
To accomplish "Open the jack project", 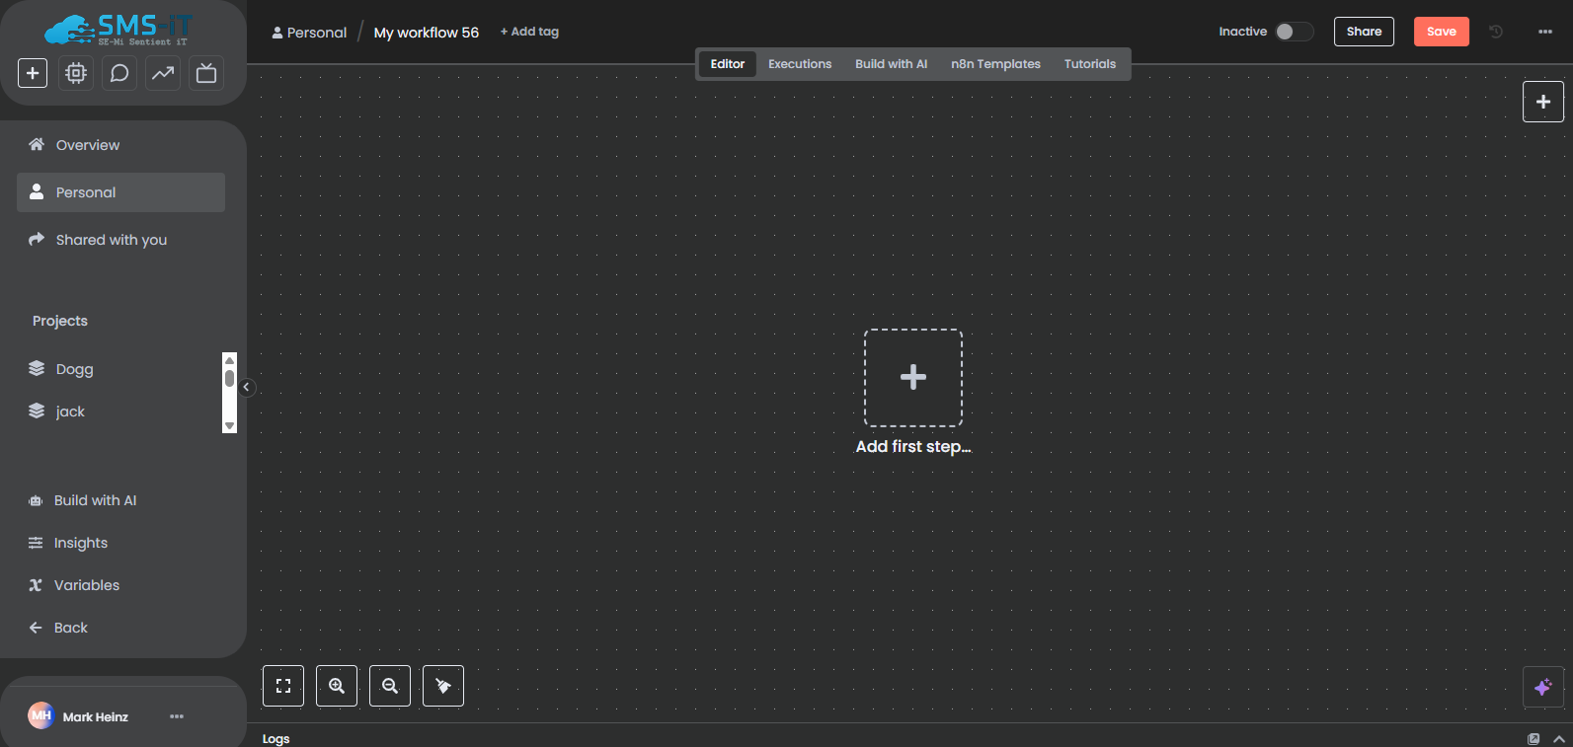I will tap(70, 411).
